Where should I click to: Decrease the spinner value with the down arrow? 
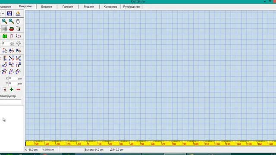point(12,45)
